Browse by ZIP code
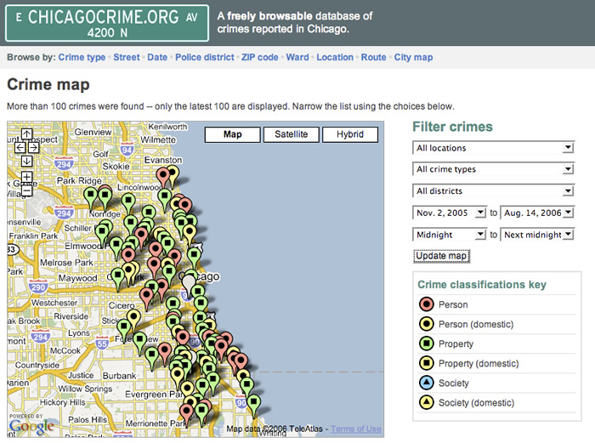This screenshot has height=443, width=595. coord(260,57)
